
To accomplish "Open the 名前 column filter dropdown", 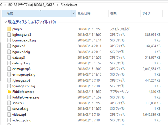I will pyautogui.click(x=74, y=13).
